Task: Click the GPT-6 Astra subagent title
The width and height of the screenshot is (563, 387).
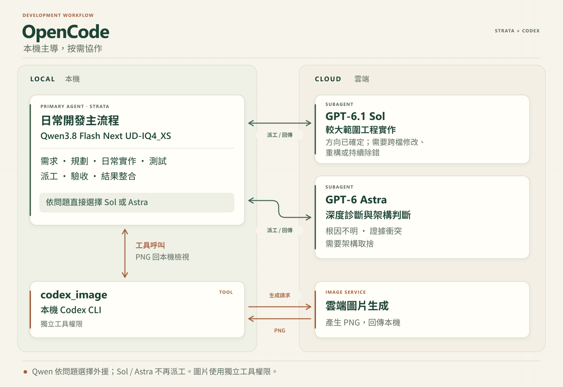Action: (356, 200)
